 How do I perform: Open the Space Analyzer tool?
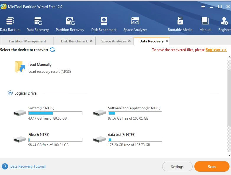(135, 24)
